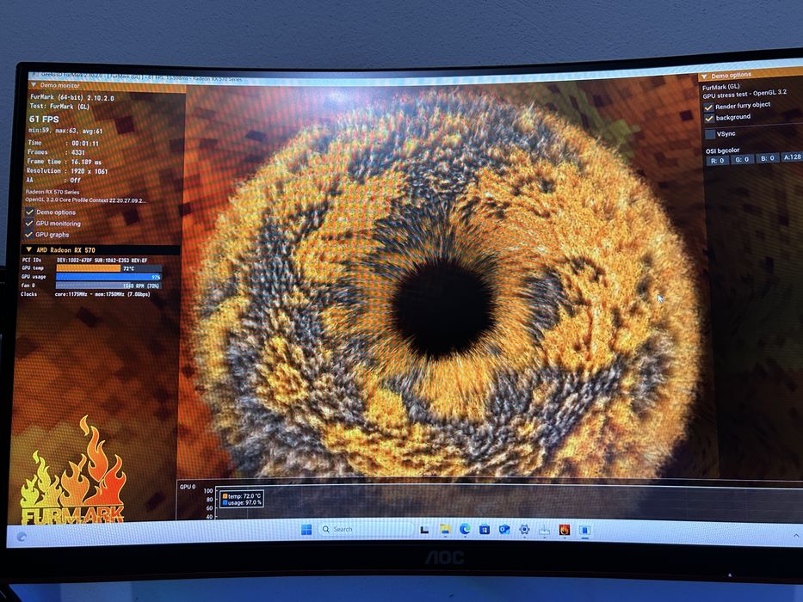Adjust OSI bgcolor G: 0 field

pos(742,159)
